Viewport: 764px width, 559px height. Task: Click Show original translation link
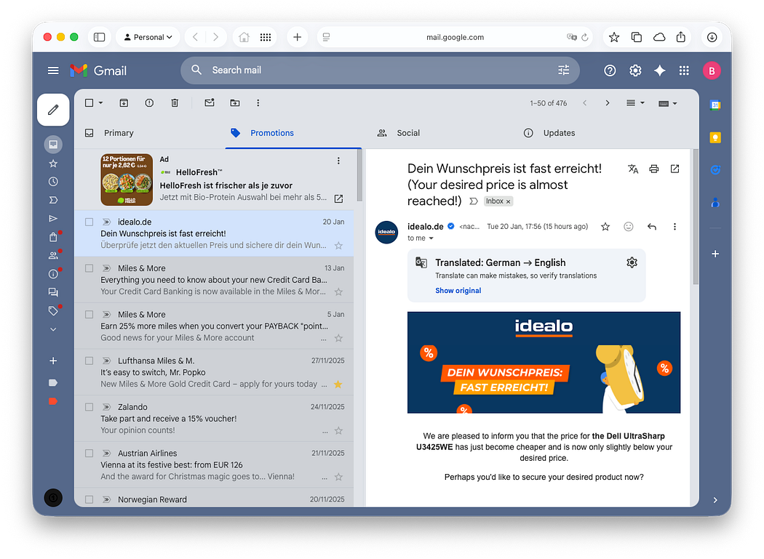pyautogui.click(x=458, y=290)
